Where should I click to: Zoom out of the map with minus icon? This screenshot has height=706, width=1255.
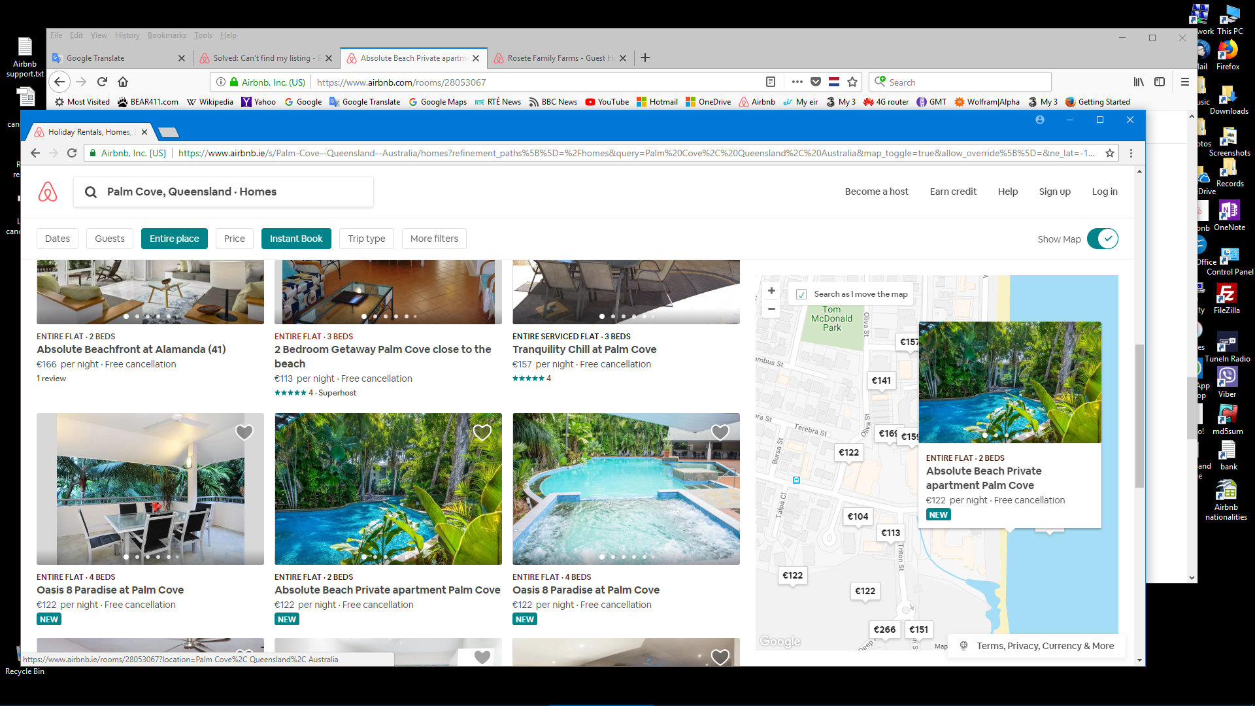[771, 309]
